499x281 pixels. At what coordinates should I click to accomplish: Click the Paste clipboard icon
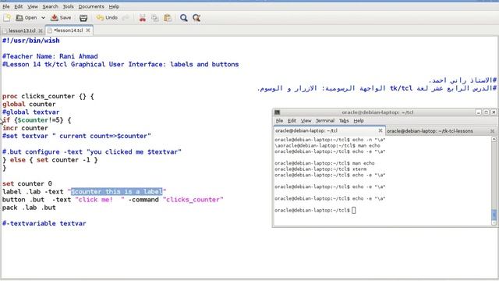click(168, 18)
